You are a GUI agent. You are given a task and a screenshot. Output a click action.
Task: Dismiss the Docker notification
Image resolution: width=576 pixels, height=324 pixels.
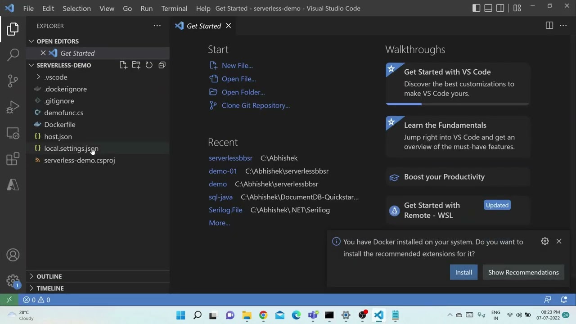pos(559,241)
